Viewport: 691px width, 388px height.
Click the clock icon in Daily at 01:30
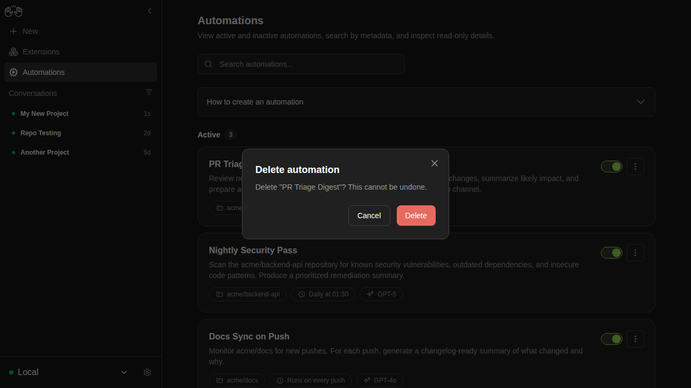click(x=302, y=294)
